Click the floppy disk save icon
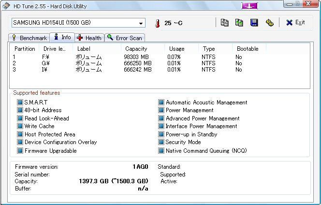This screenshot has width=321, height=205. pos(254,23)
